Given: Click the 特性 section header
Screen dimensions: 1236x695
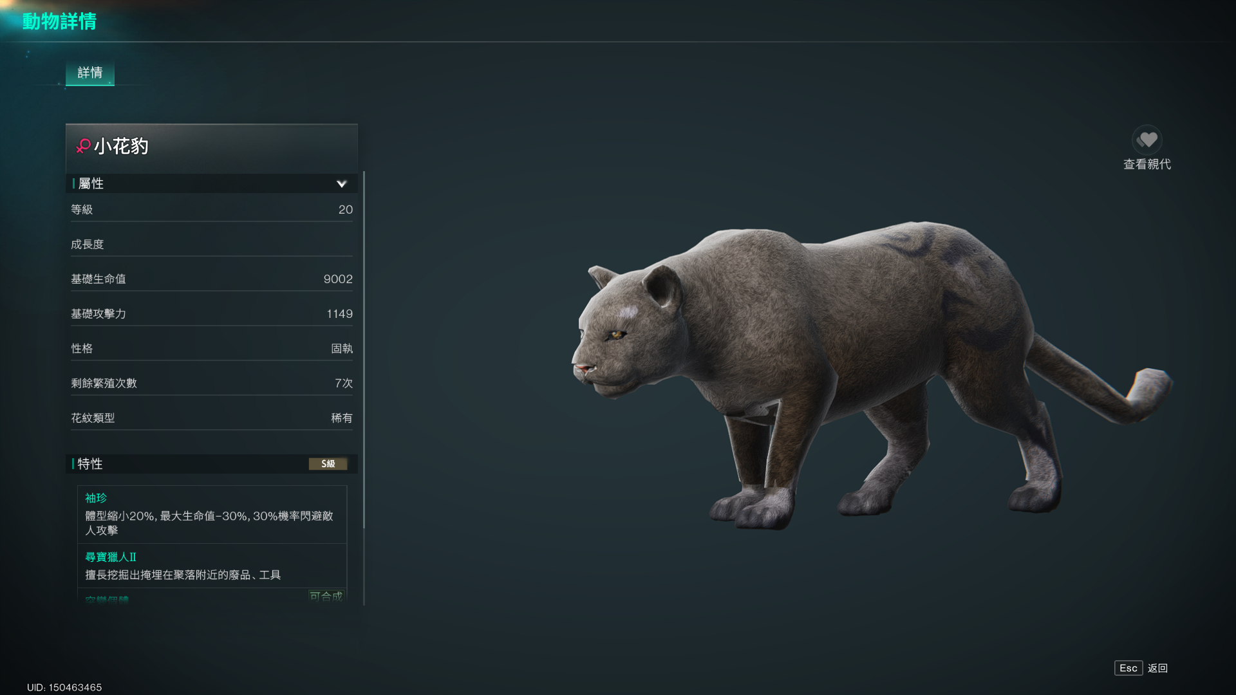Looking at the screenshot, I should tap(212, 464).
